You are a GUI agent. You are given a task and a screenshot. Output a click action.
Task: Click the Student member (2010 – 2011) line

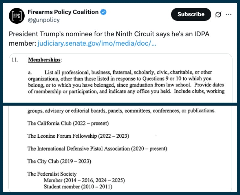click(x=78, y=187)
